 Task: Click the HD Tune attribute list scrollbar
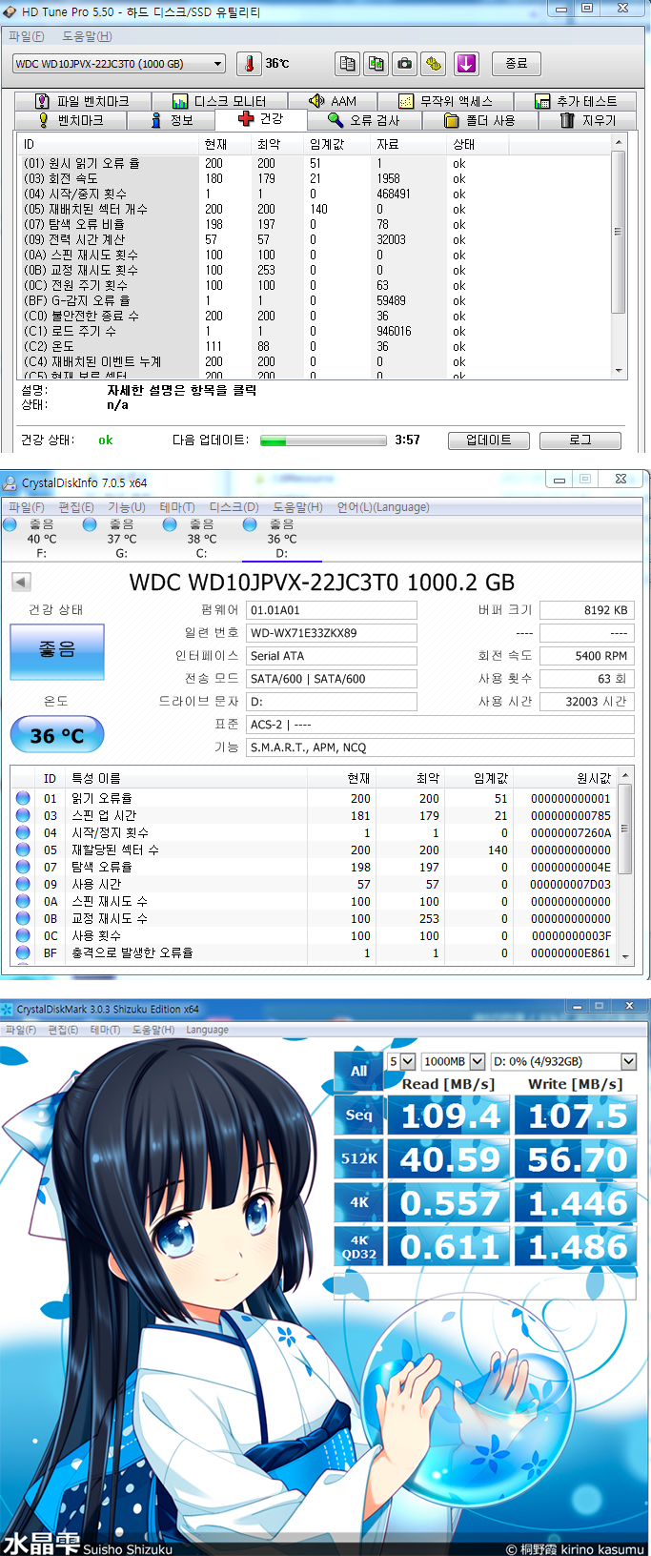click(x=619, y=256)
